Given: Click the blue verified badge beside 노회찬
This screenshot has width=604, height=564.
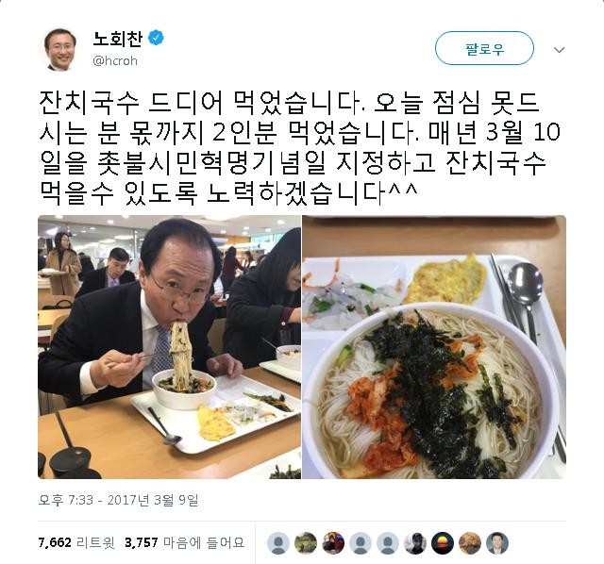Looking at the screenshot, I should 156,38.
